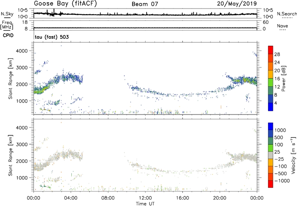Click the "N.Search" legend label
This screenshot has height=206, width=297.
coord(287,14)
